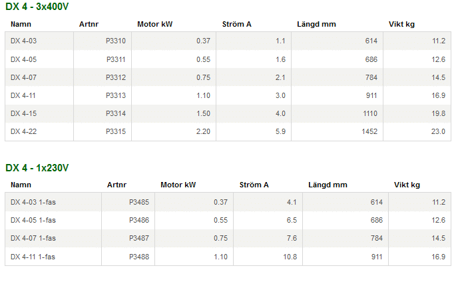The height and width of the screenshot is (288, 460).
Task: Click the 23.0 weight value
Action: click(x=438, y=131)
